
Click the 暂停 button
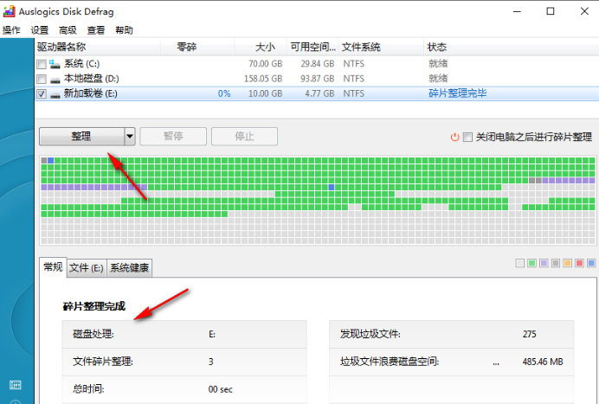[173, 137]
